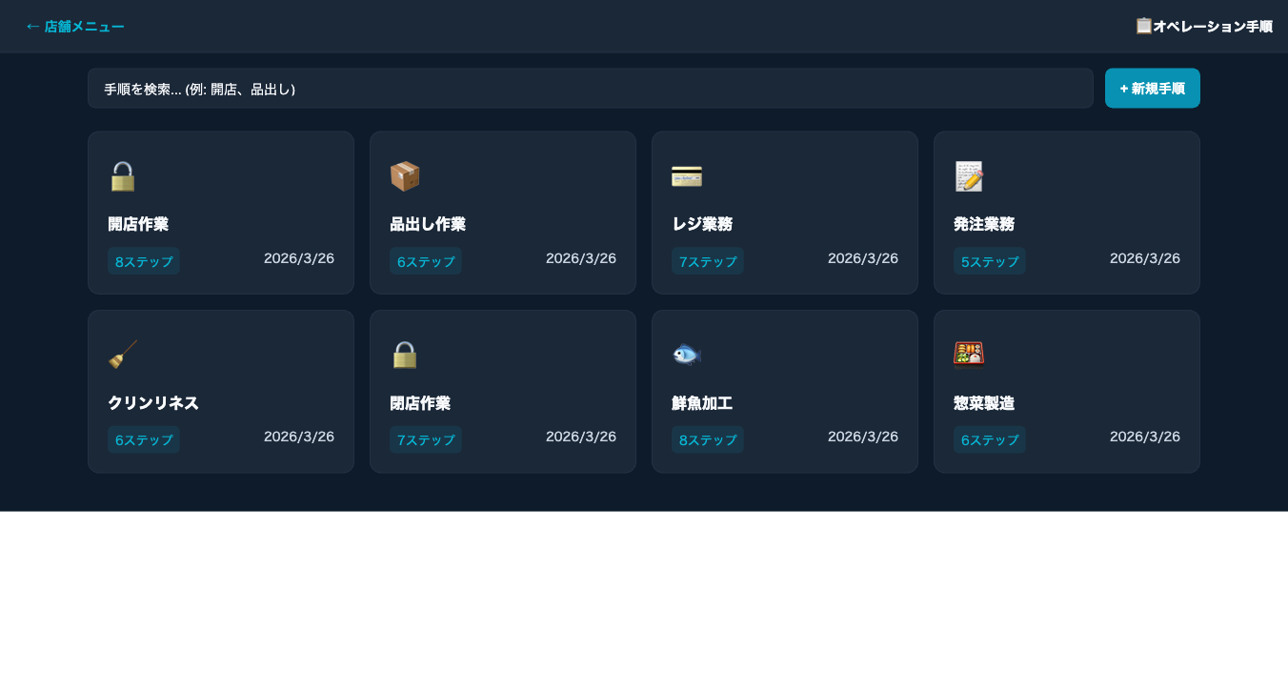
Task: Click the broom icon on クリンリネス card
Action: pyautogui.click(x=123, y=355)
